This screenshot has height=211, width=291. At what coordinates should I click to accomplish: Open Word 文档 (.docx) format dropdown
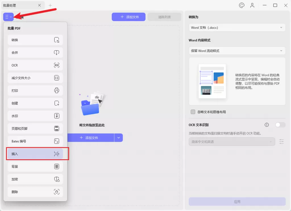click(x=237, y=28)
